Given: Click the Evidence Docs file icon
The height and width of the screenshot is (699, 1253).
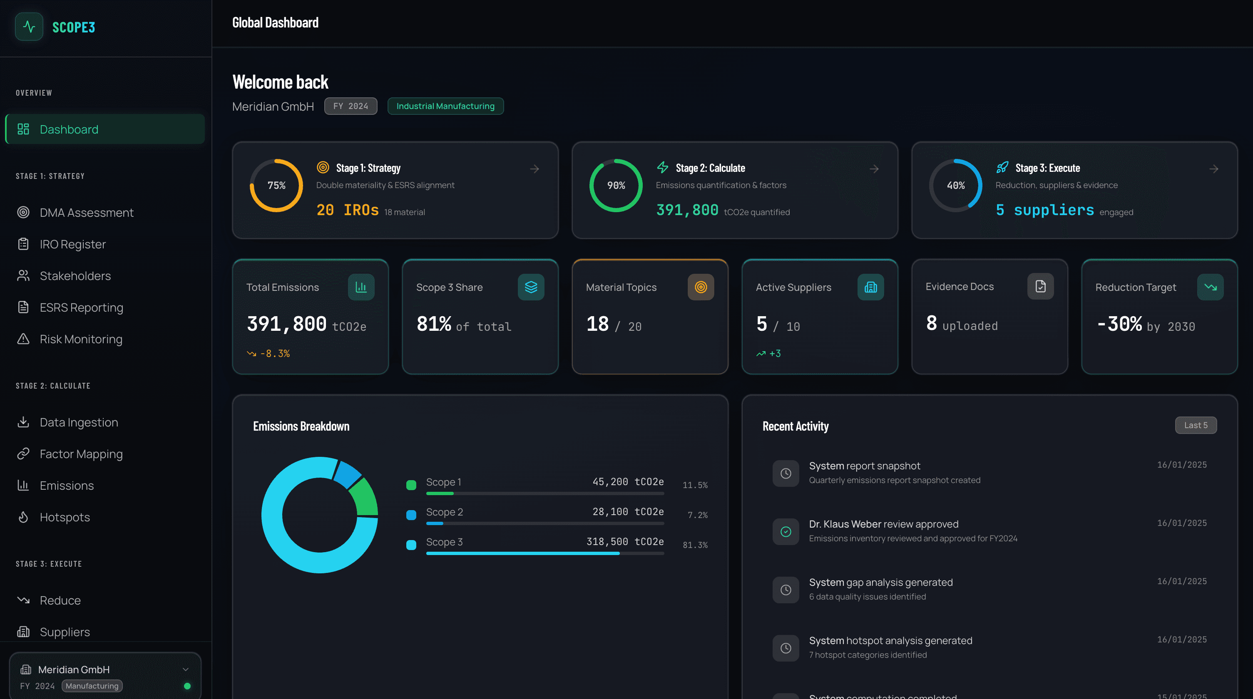Looking at the screenshot, I should pyautogui.click(x=1040, y=286).
